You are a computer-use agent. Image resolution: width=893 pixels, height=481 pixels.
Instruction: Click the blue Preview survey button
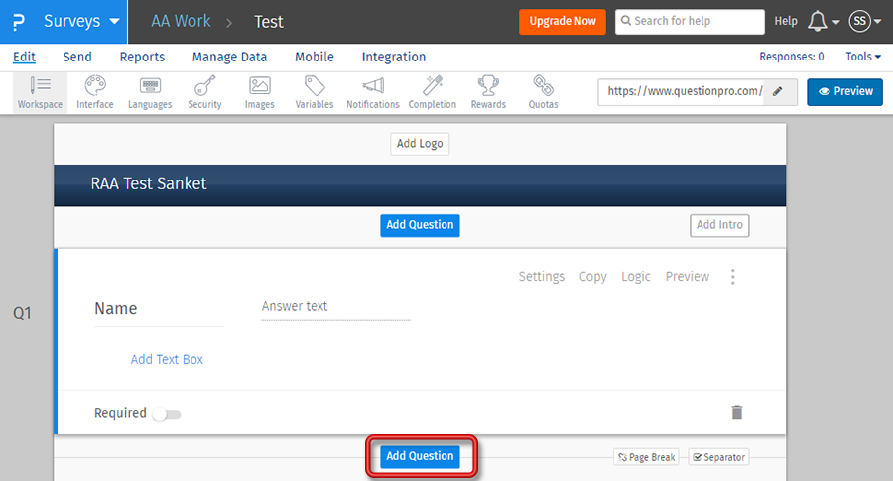[x=844, y=91]
